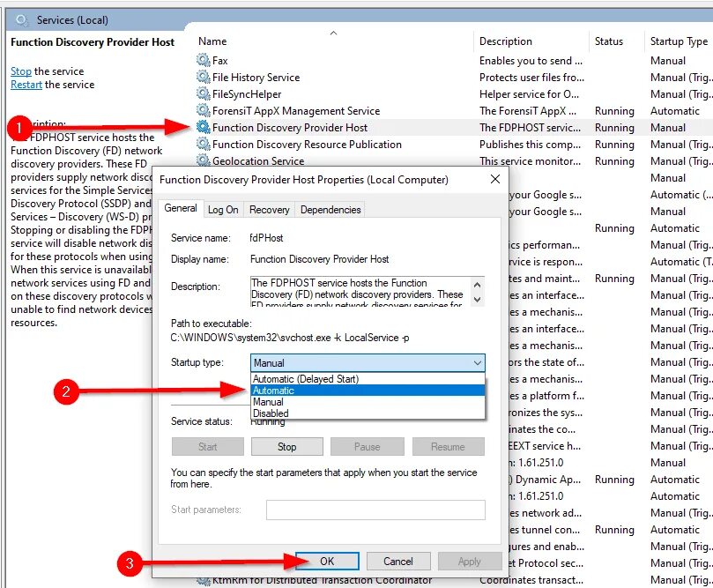Choose the Disabled startup option

368,413
